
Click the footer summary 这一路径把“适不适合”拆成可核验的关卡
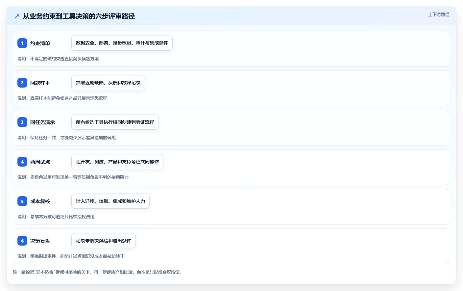click(98, 272)
